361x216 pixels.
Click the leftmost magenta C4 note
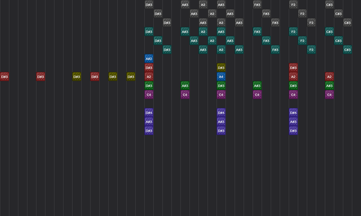[149, 94]
